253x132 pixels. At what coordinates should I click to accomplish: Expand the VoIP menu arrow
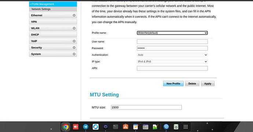[74, 41]
